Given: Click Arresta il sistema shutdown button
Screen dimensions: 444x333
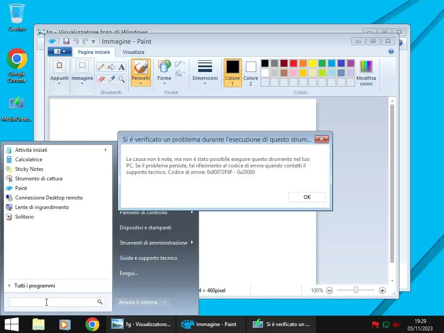Looking at the screenshot, I should coord(138,302).
